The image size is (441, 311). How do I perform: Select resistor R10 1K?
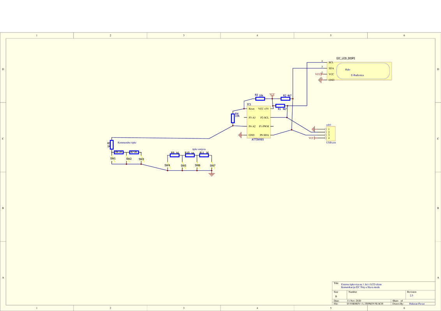coord(190,155)
